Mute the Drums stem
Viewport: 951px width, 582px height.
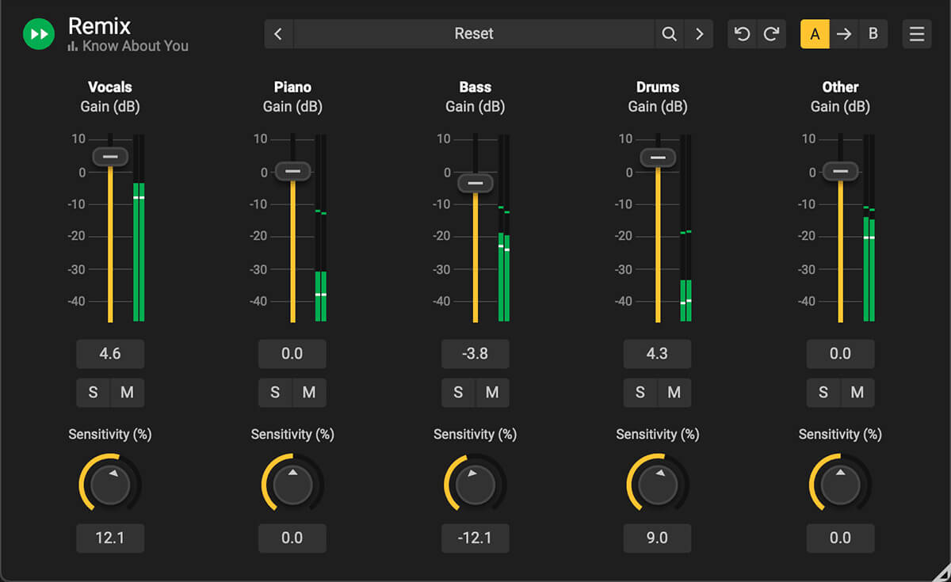click(674, 392)
